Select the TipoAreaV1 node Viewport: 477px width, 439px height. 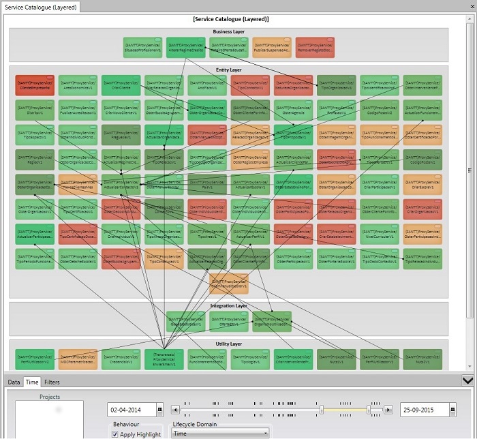(207, 234)
